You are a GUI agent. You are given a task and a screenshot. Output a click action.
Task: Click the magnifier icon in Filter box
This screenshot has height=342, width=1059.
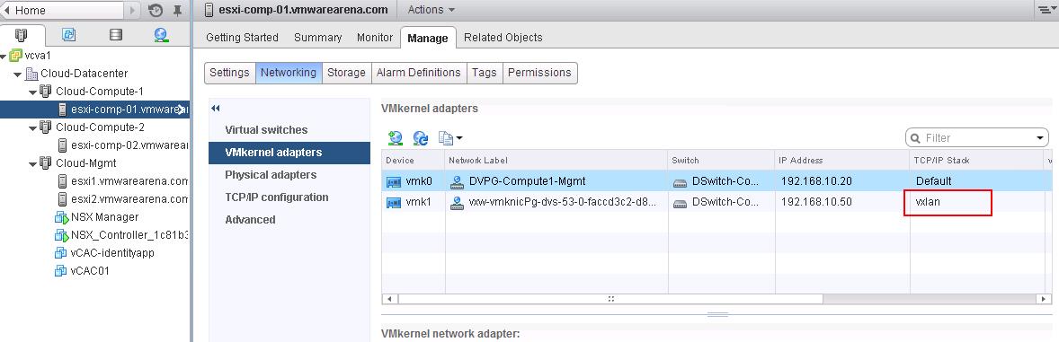pos(916,138)
